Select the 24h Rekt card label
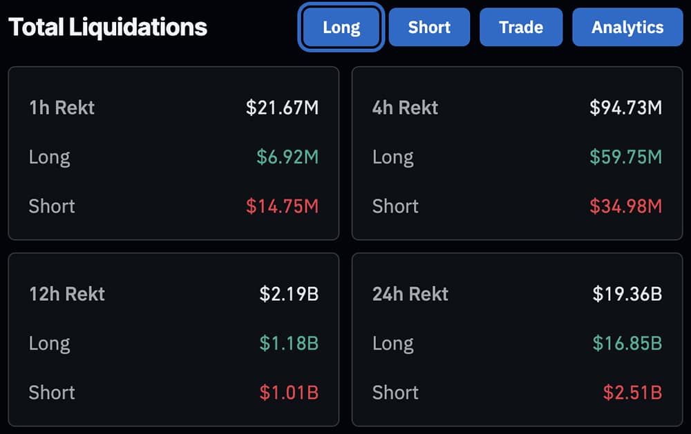691x434 pixels. (410, 294)
